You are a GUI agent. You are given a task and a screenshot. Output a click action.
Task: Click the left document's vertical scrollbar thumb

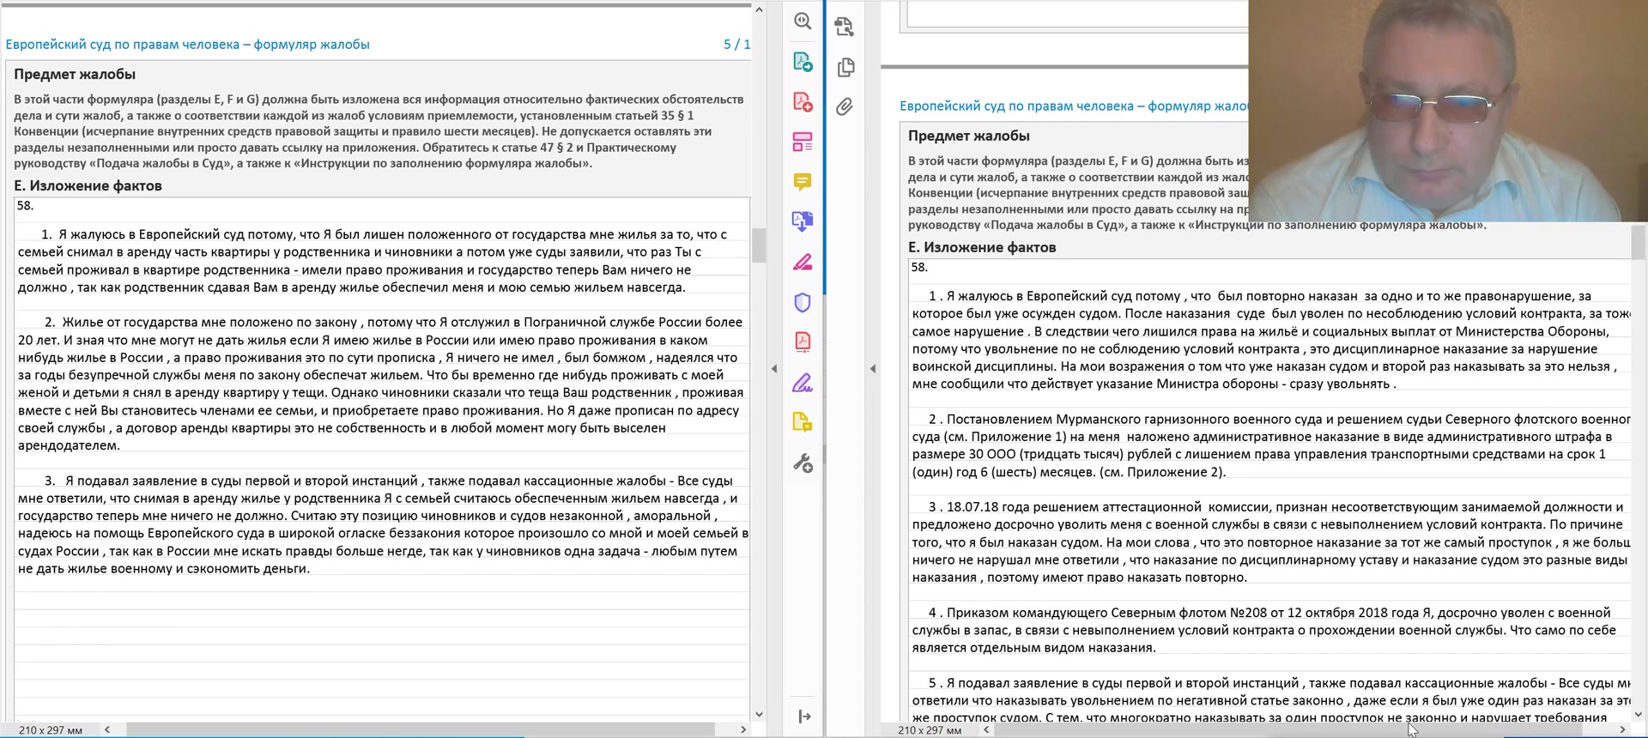click(x=759, y=245)
